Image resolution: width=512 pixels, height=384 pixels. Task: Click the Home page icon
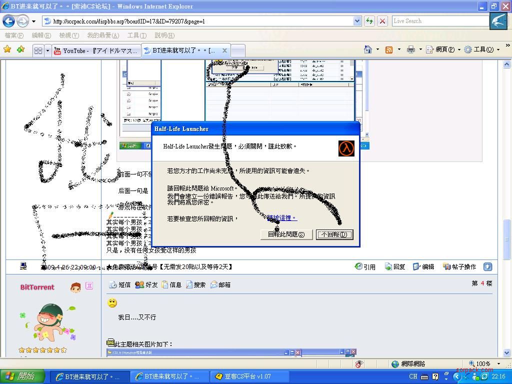368,49
